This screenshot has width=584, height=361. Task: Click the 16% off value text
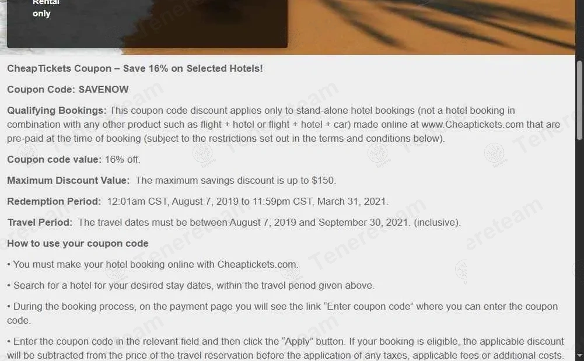123,159
